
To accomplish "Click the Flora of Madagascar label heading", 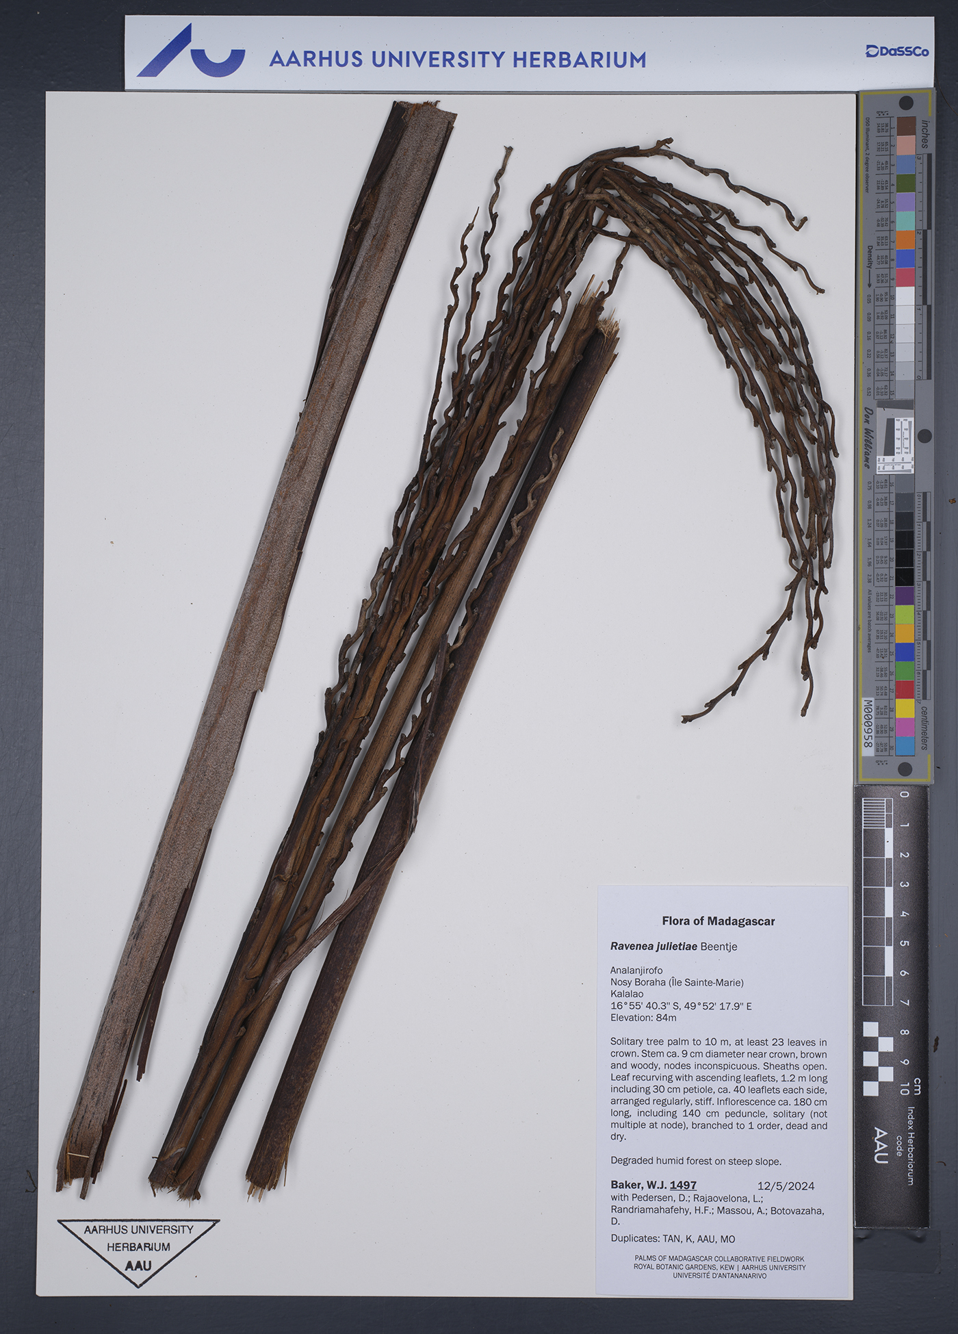I will click(718, 921).
